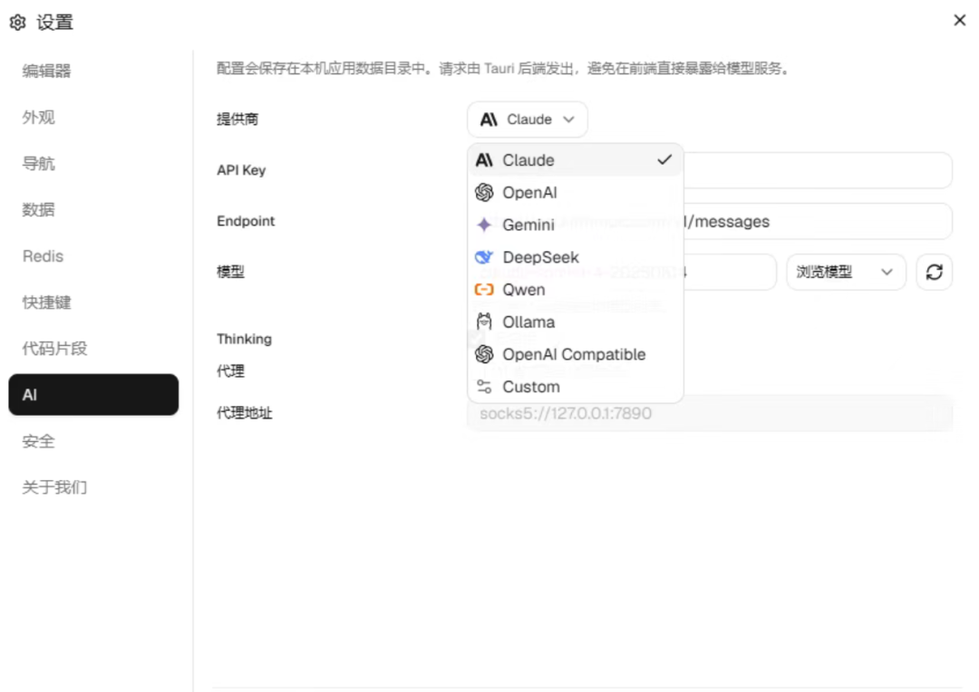Click the OpenAI logo icon in list

[484, 192]
